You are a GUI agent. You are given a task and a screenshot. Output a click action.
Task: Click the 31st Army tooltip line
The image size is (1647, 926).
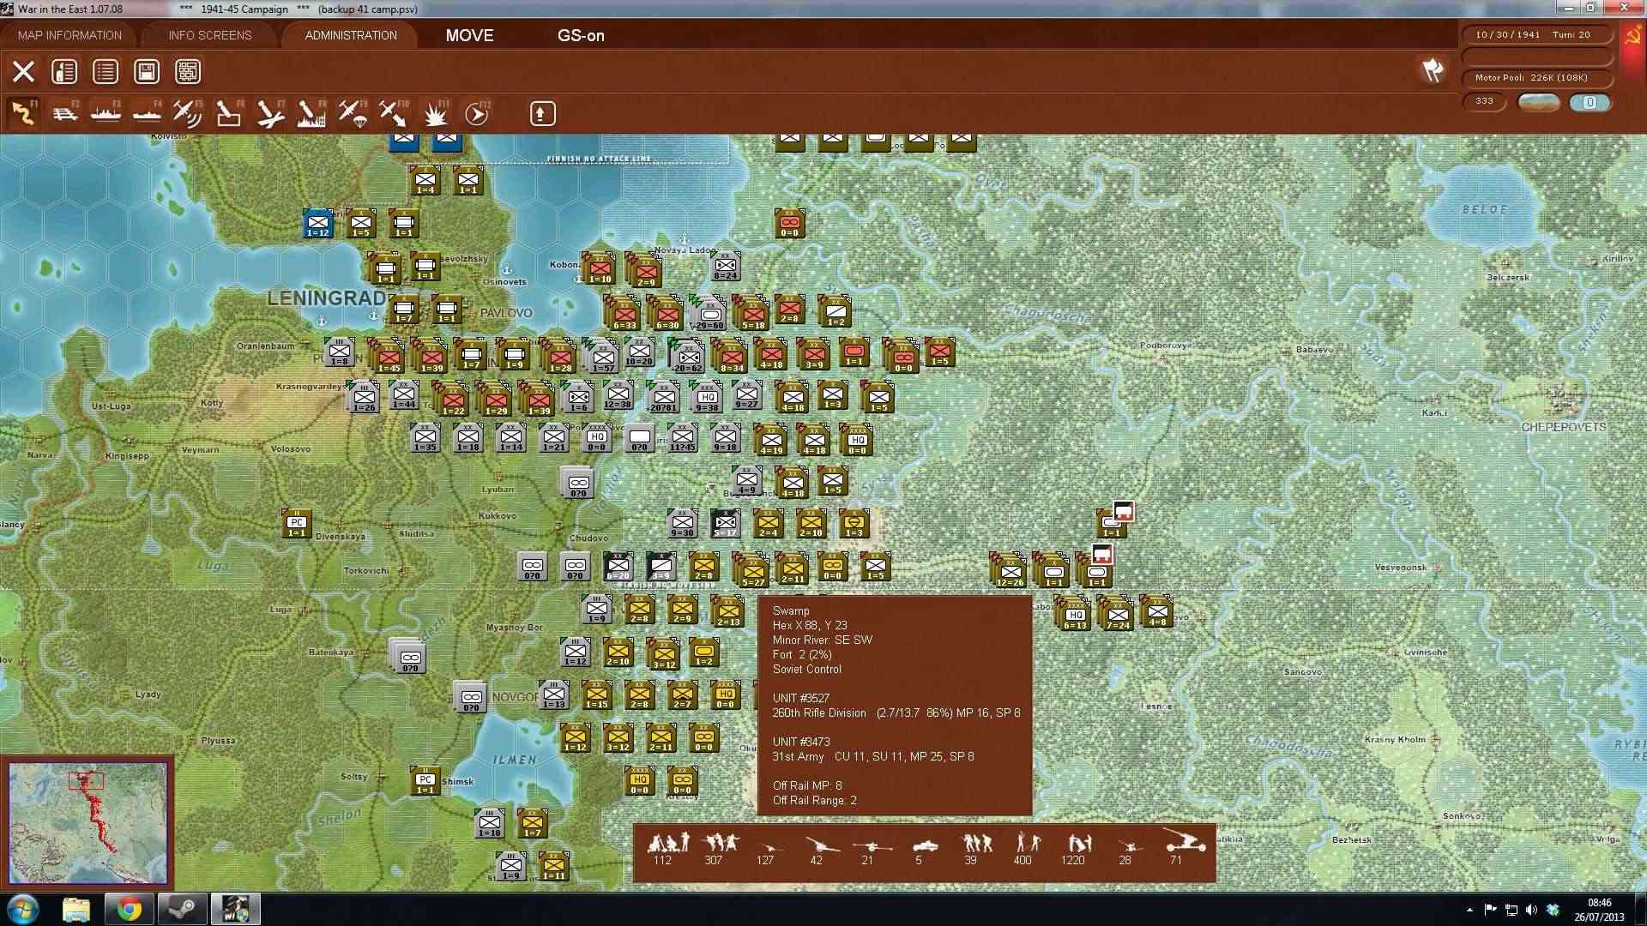click(x=873, y=756)
